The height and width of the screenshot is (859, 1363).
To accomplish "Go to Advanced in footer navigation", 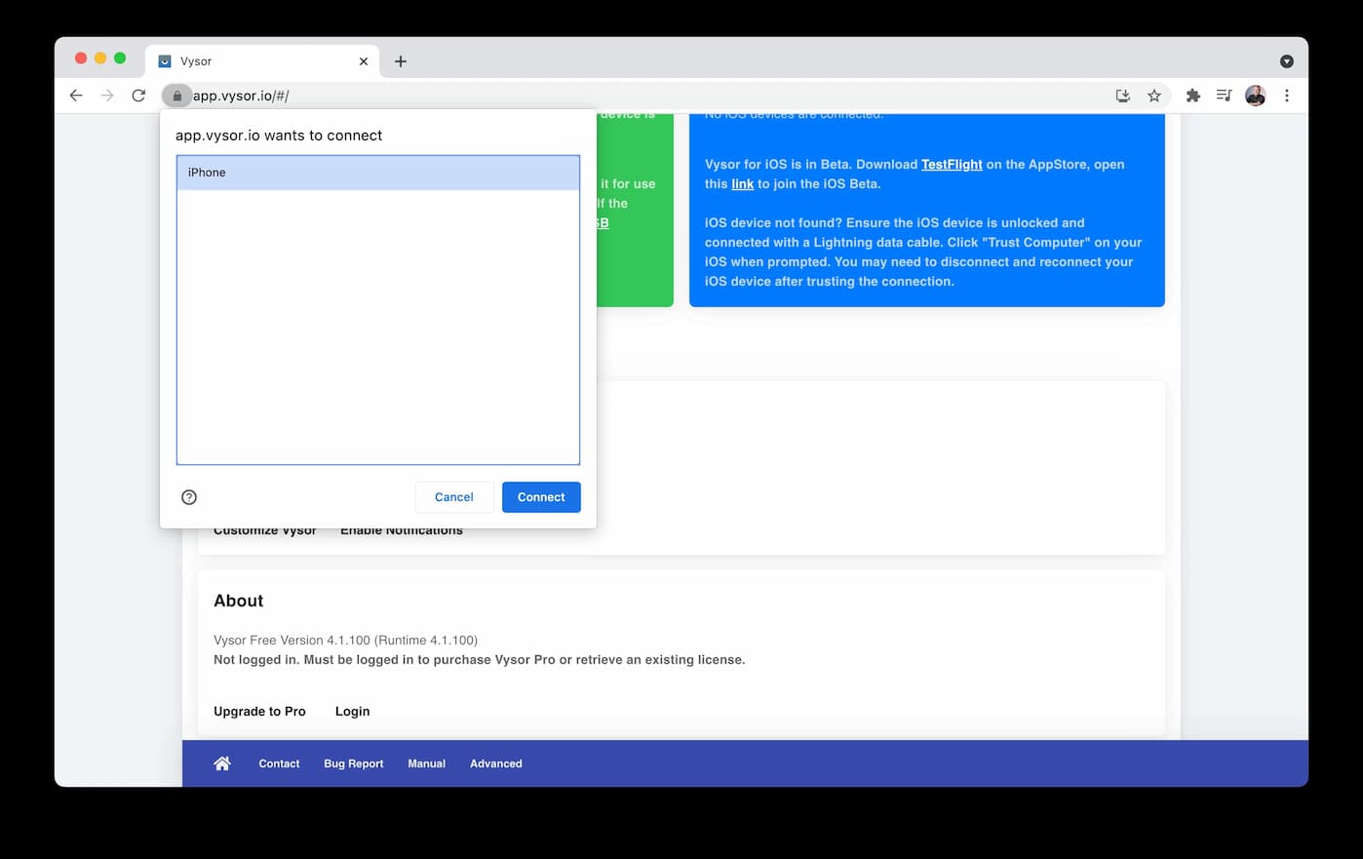I will (x=495, y=763).
